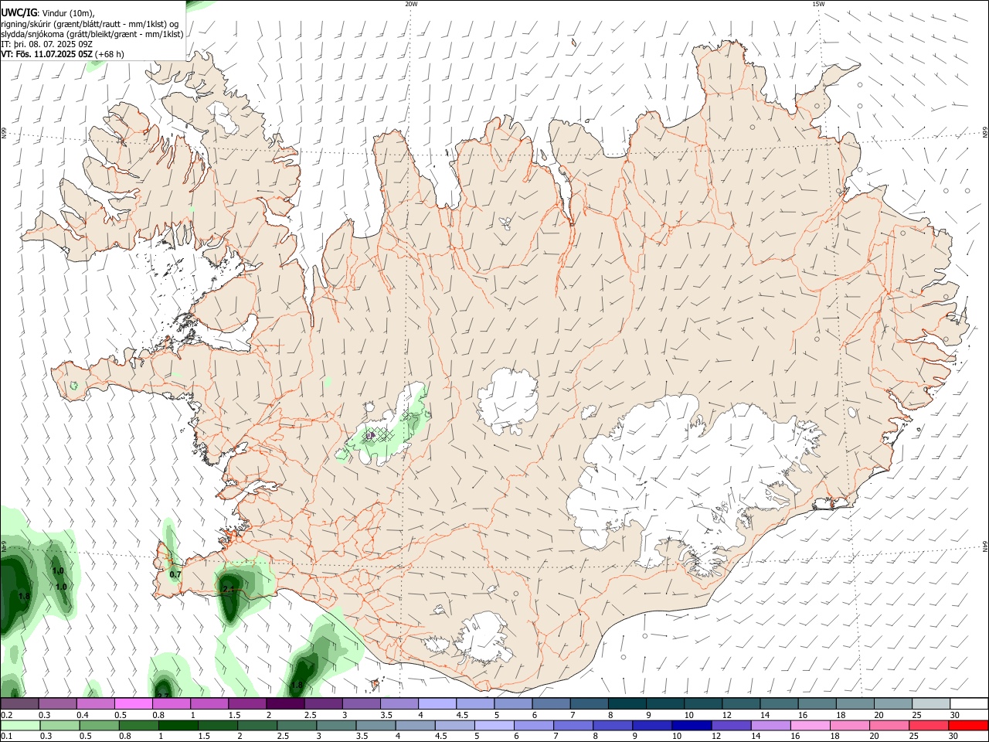The height and width of the screenshot is (742, 989).
Task: Click the upper '1.0' rainfall value offshore
Action: [x=58, y=570]
